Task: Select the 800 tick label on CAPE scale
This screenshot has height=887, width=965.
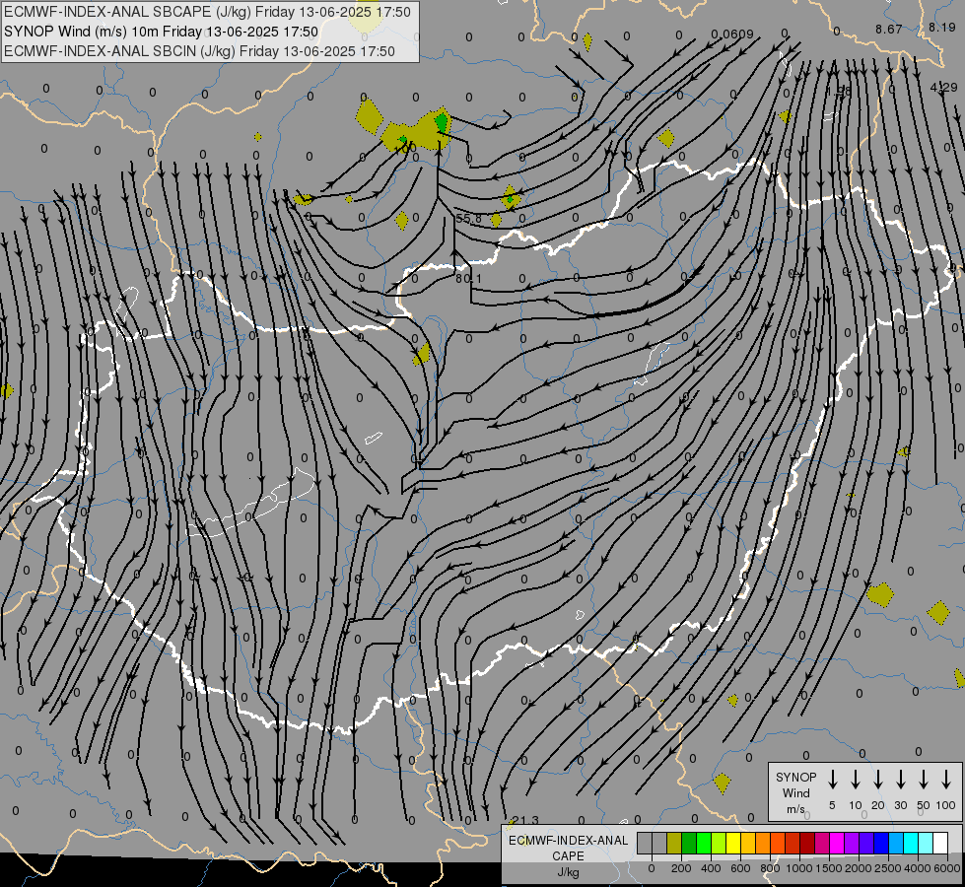Action: [770, 868]
